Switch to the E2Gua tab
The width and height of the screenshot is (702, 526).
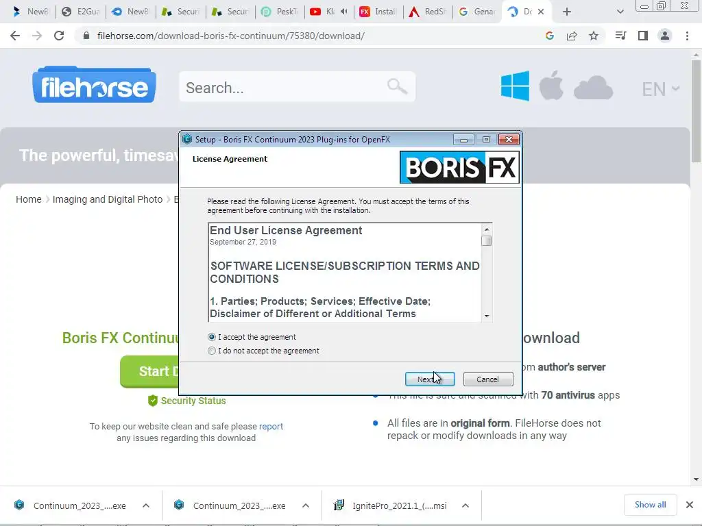point(81,12)
